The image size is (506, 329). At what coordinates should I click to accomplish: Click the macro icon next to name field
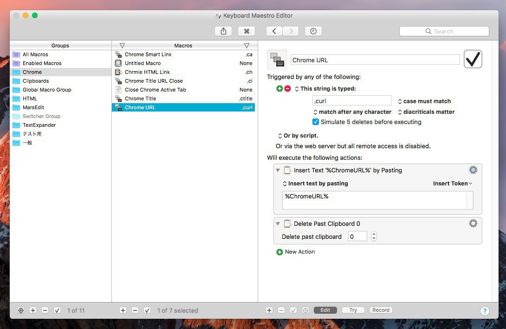click(x=277, y=59)
